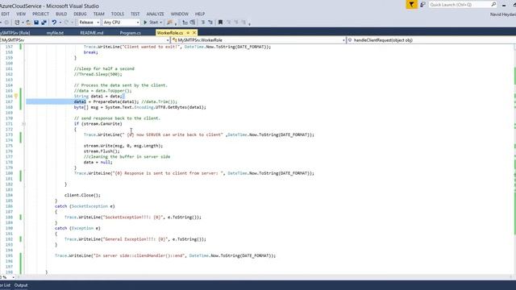Open the handleClientRequest member dropdown
Image resolution: width=516 pixels, height=290 pixels.
tap(431, 40)
